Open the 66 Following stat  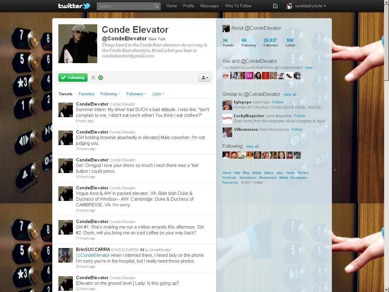click(x=249, y=42)
